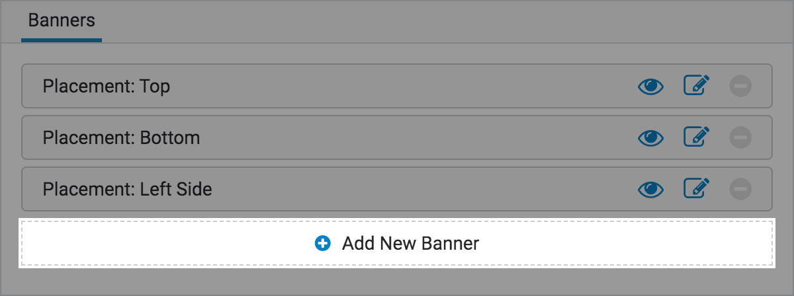Click the "Add New Banner" text

[410, 244]
